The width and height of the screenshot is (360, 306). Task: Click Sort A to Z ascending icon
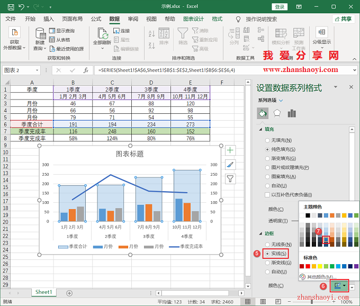click(151, 34)
